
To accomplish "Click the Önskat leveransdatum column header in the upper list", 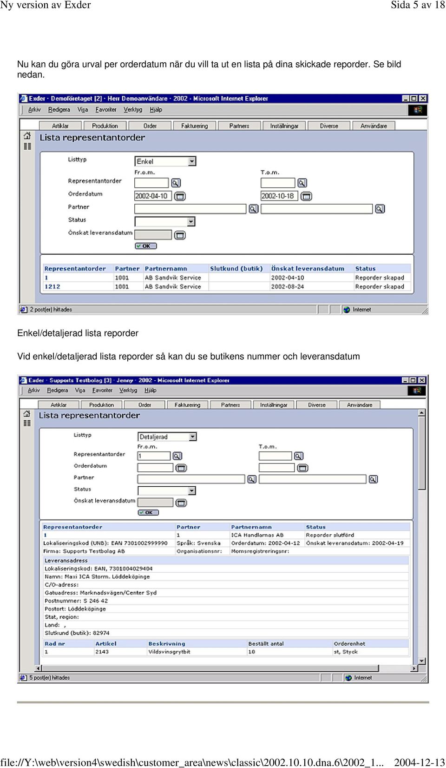I will point(308,269).
